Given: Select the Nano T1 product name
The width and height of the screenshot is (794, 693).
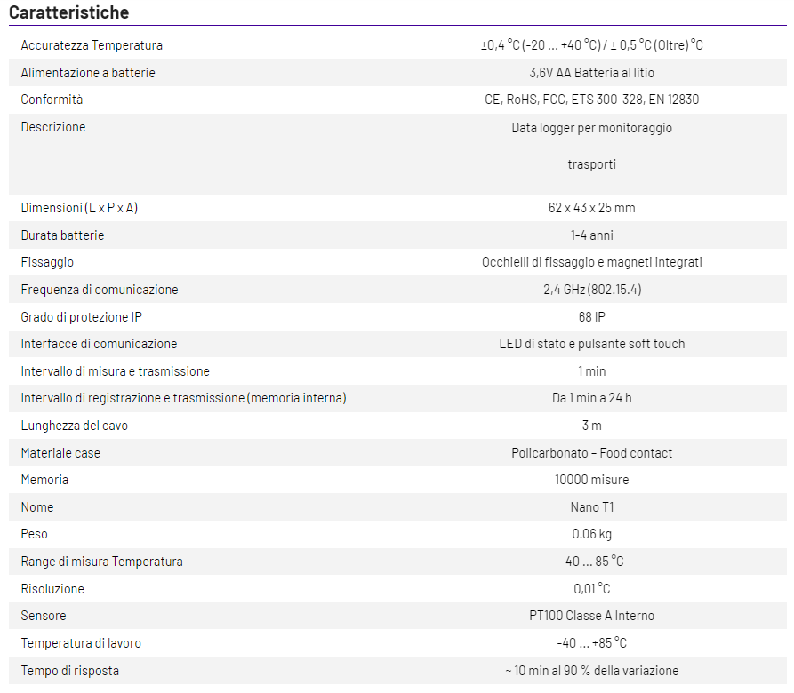Looking at the screenshot, I should 591,507.
